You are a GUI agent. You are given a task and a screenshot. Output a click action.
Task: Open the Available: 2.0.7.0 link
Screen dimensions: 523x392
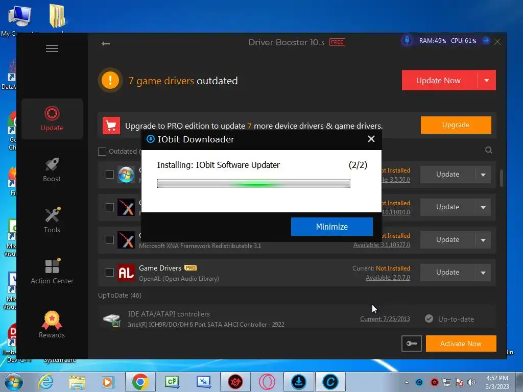[x=388, y=277]
